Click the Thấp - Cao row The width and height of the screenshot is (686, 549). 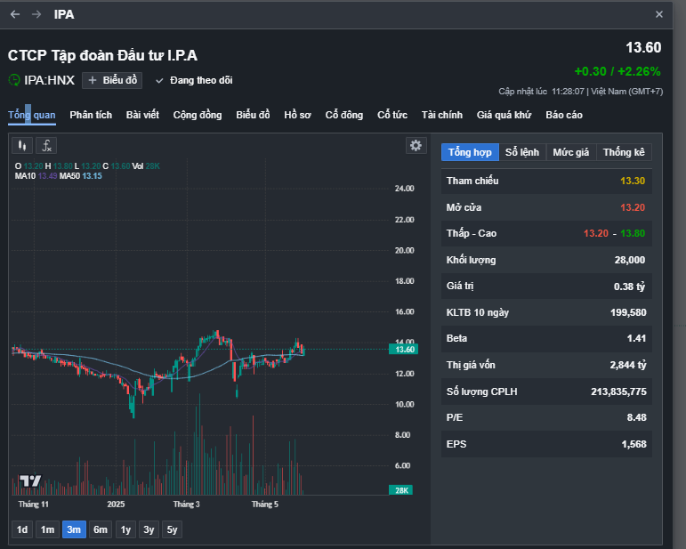[546, 234]
